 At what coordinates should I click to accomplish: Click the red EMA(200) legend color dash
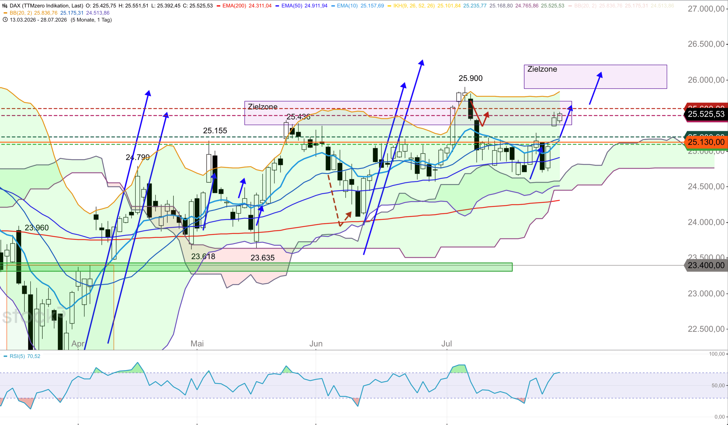point(219,6)
